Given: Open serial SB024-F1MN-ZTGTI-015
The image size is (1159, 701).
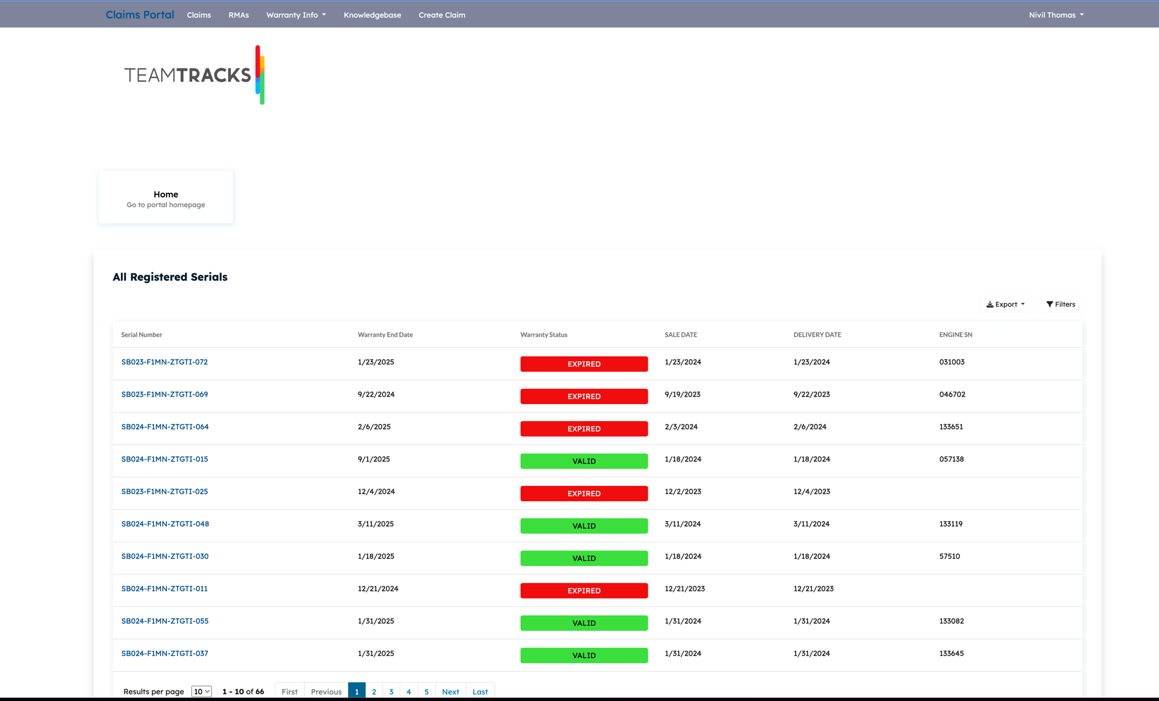Looking at the screenshot, I should click(x=165, y=459).
